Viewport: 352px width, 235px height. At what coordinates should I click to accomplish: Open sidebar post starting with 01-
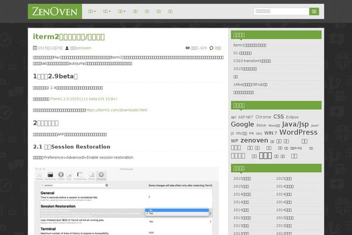coord(242,53)
